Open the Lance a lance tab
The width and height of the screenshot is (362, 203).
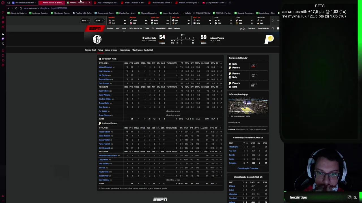(111, 50)
